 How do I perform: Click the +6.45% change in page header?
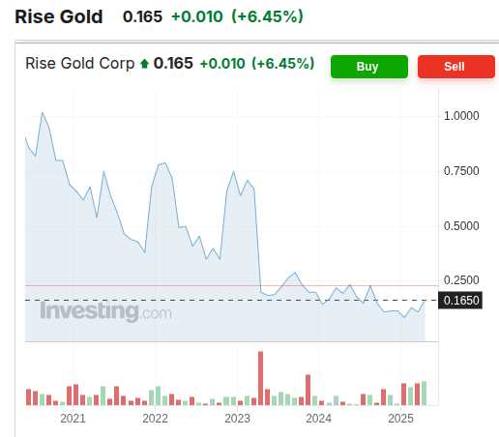click(x=267, y=16)
